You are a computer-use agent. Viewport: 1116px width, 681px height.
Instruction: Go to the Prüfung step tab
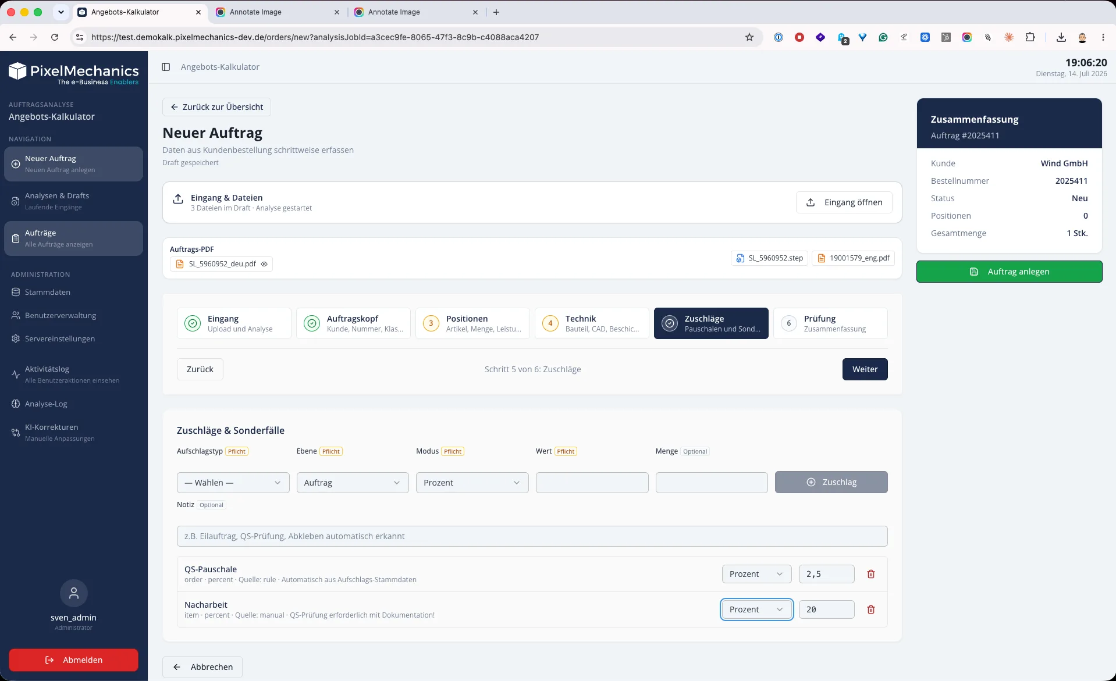(830, 323)
